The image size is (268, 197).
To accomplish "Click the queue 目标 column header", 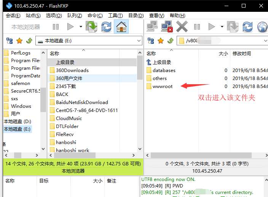I will [44, 181].
